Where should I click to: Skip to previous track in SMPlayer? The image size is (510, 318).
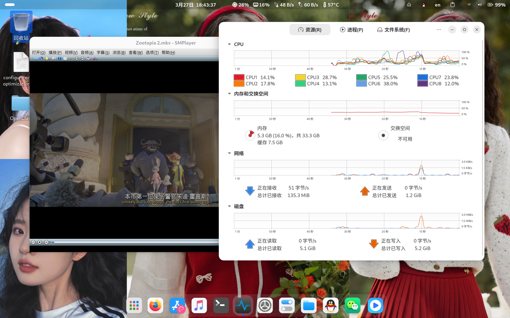[x=77, y=58]
